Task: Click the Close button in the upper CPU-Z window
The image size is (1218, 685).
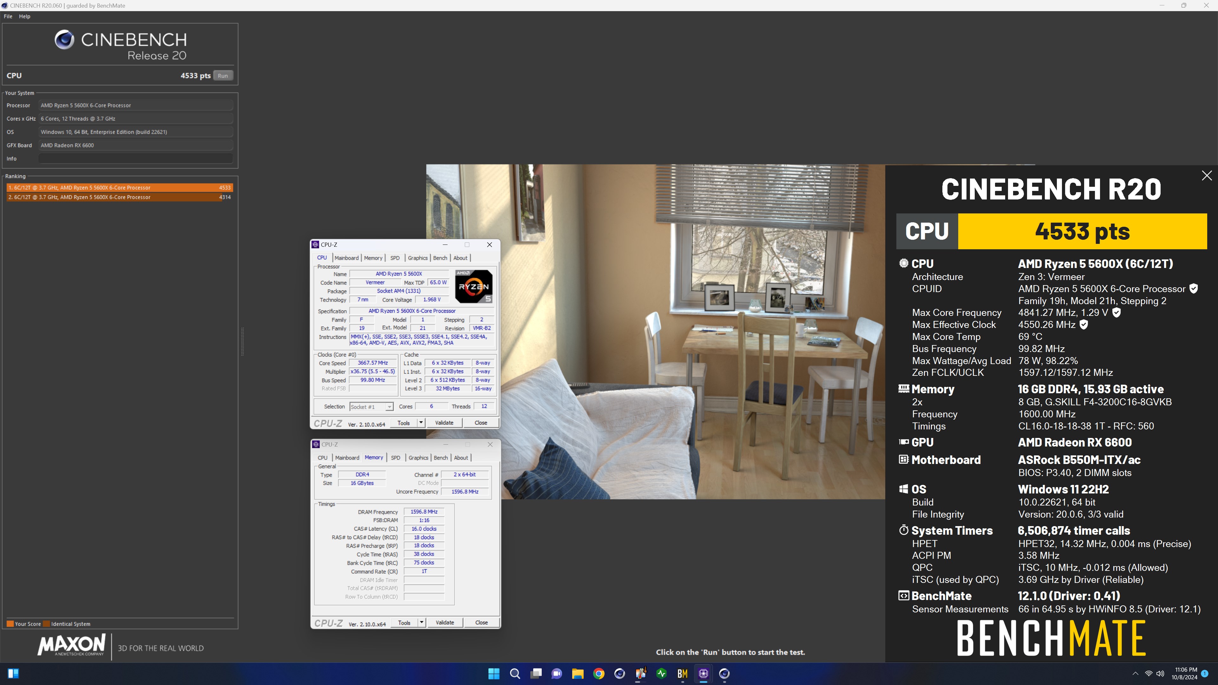Action: pyautogui.click(x=481, y=423)
